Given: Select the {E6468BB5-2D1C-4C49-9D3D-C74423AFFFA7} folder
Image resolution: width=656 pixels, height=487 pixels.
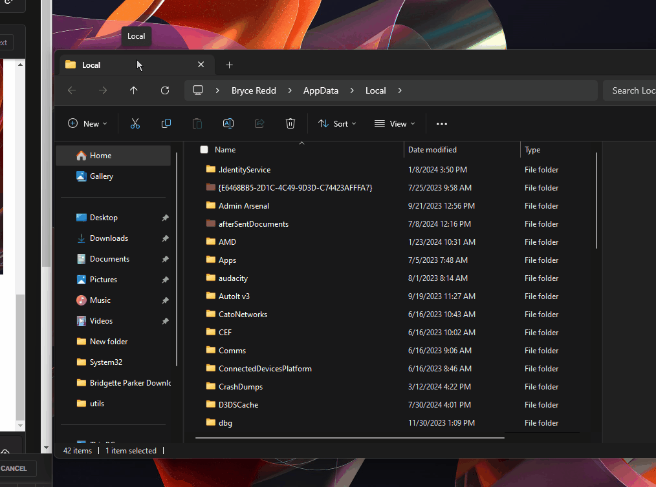Looking at the screenshot, I should click(295, 187).
